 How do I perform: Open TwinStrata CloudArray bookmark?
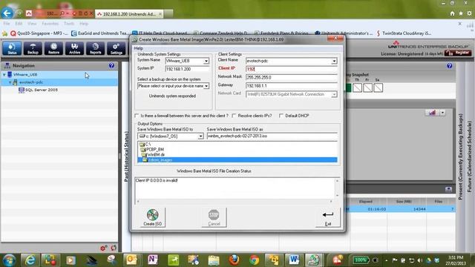tap(404, 33)
